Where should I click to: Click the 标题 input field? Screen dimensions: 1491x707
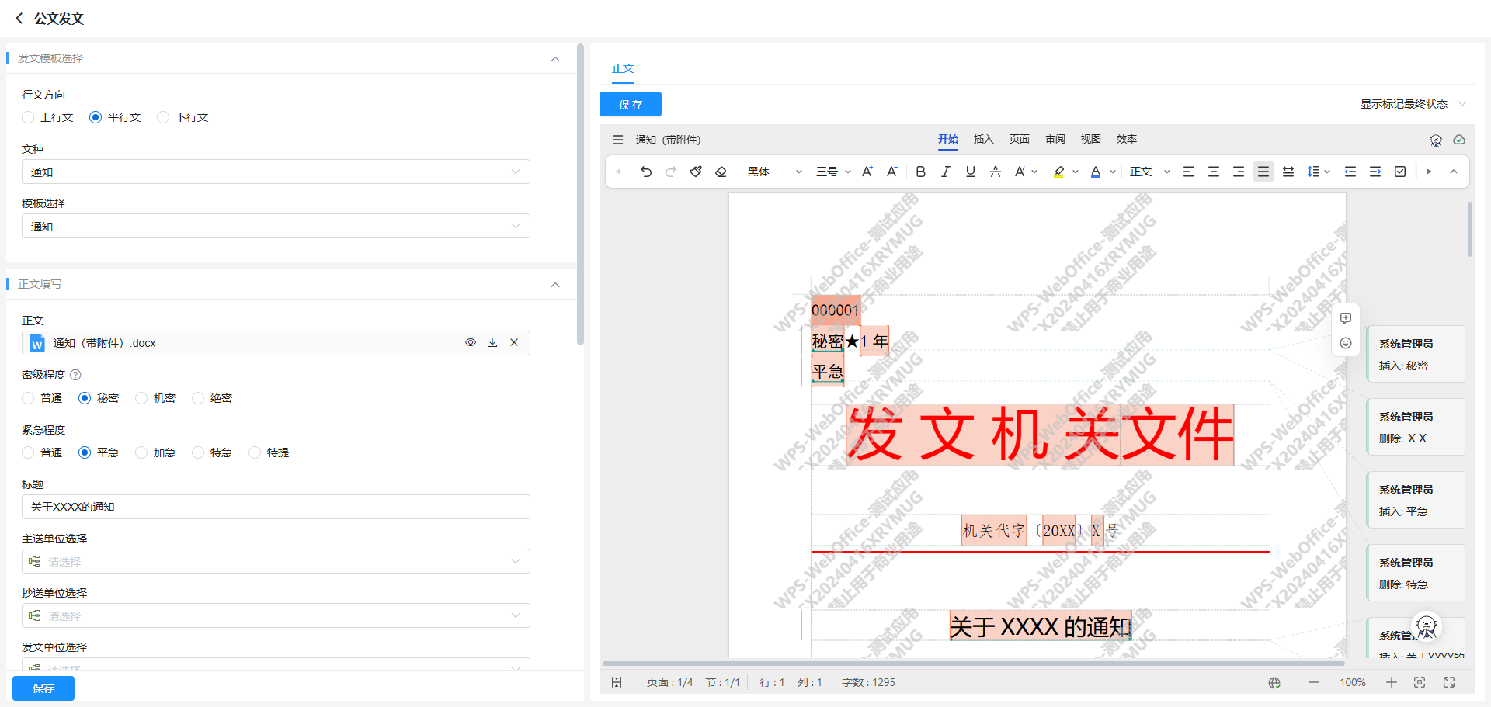pos(276,507)
